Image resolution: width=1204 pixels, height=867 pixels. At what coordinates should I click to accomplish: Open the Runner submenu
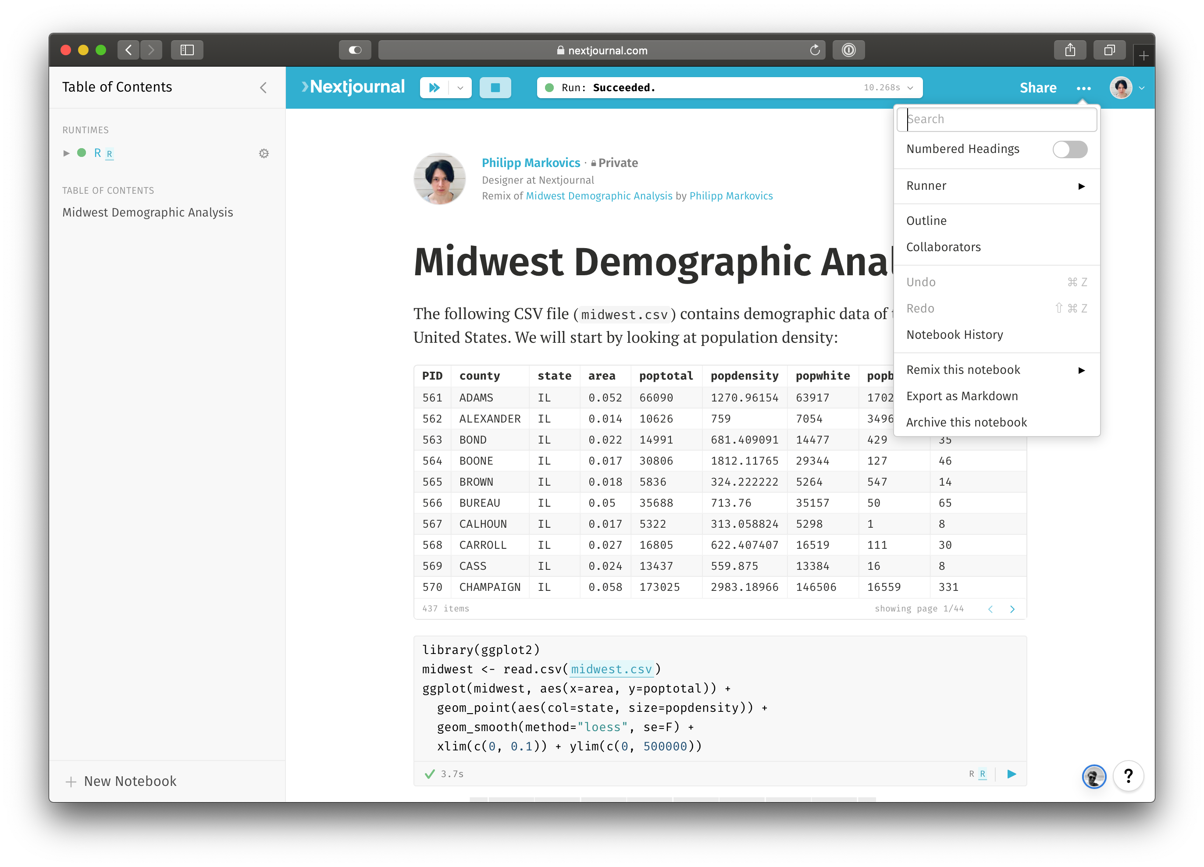tap(997, 186)
